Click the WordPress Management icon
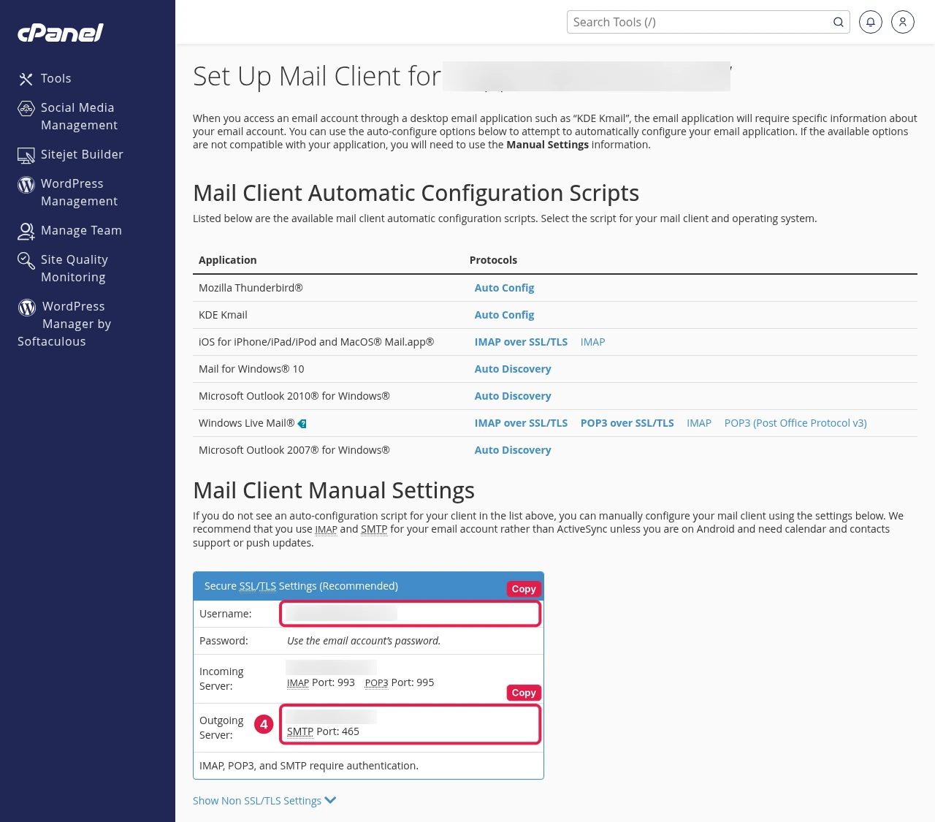The image size is (935, 822). (x=26, y=184)
